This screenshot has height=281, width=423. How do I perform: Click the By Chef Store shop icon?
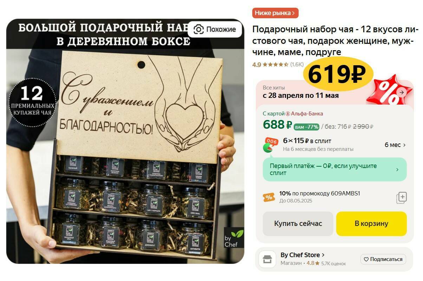tap(267, 259)
